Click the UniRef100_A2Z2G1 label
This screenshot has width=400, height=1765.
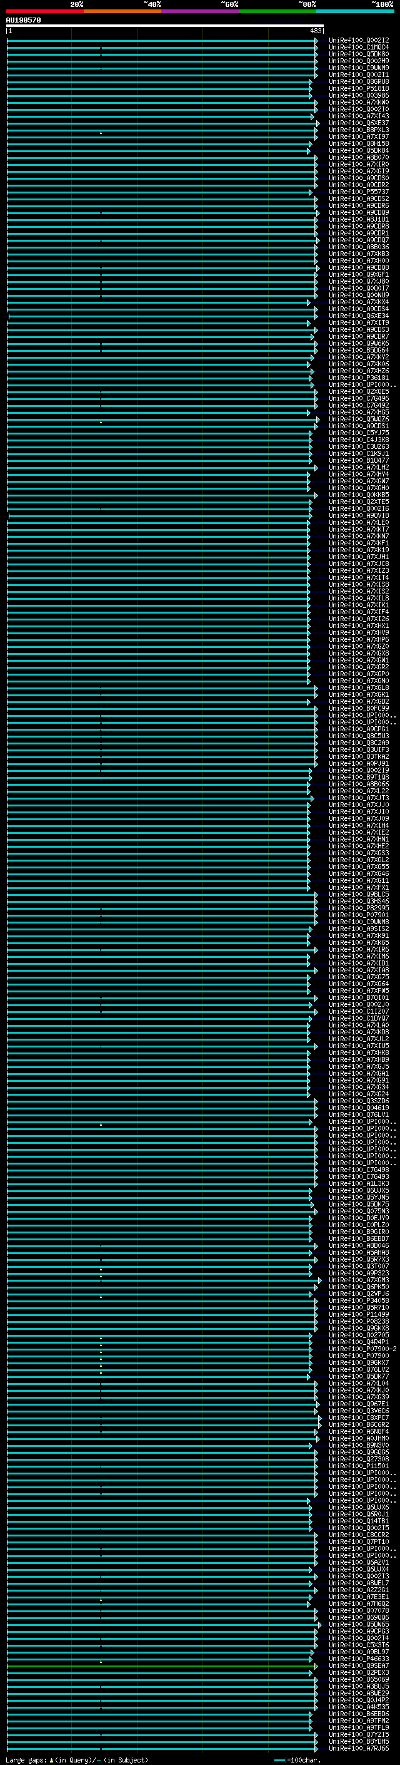pyautogui.click(x=359, y=1590)
